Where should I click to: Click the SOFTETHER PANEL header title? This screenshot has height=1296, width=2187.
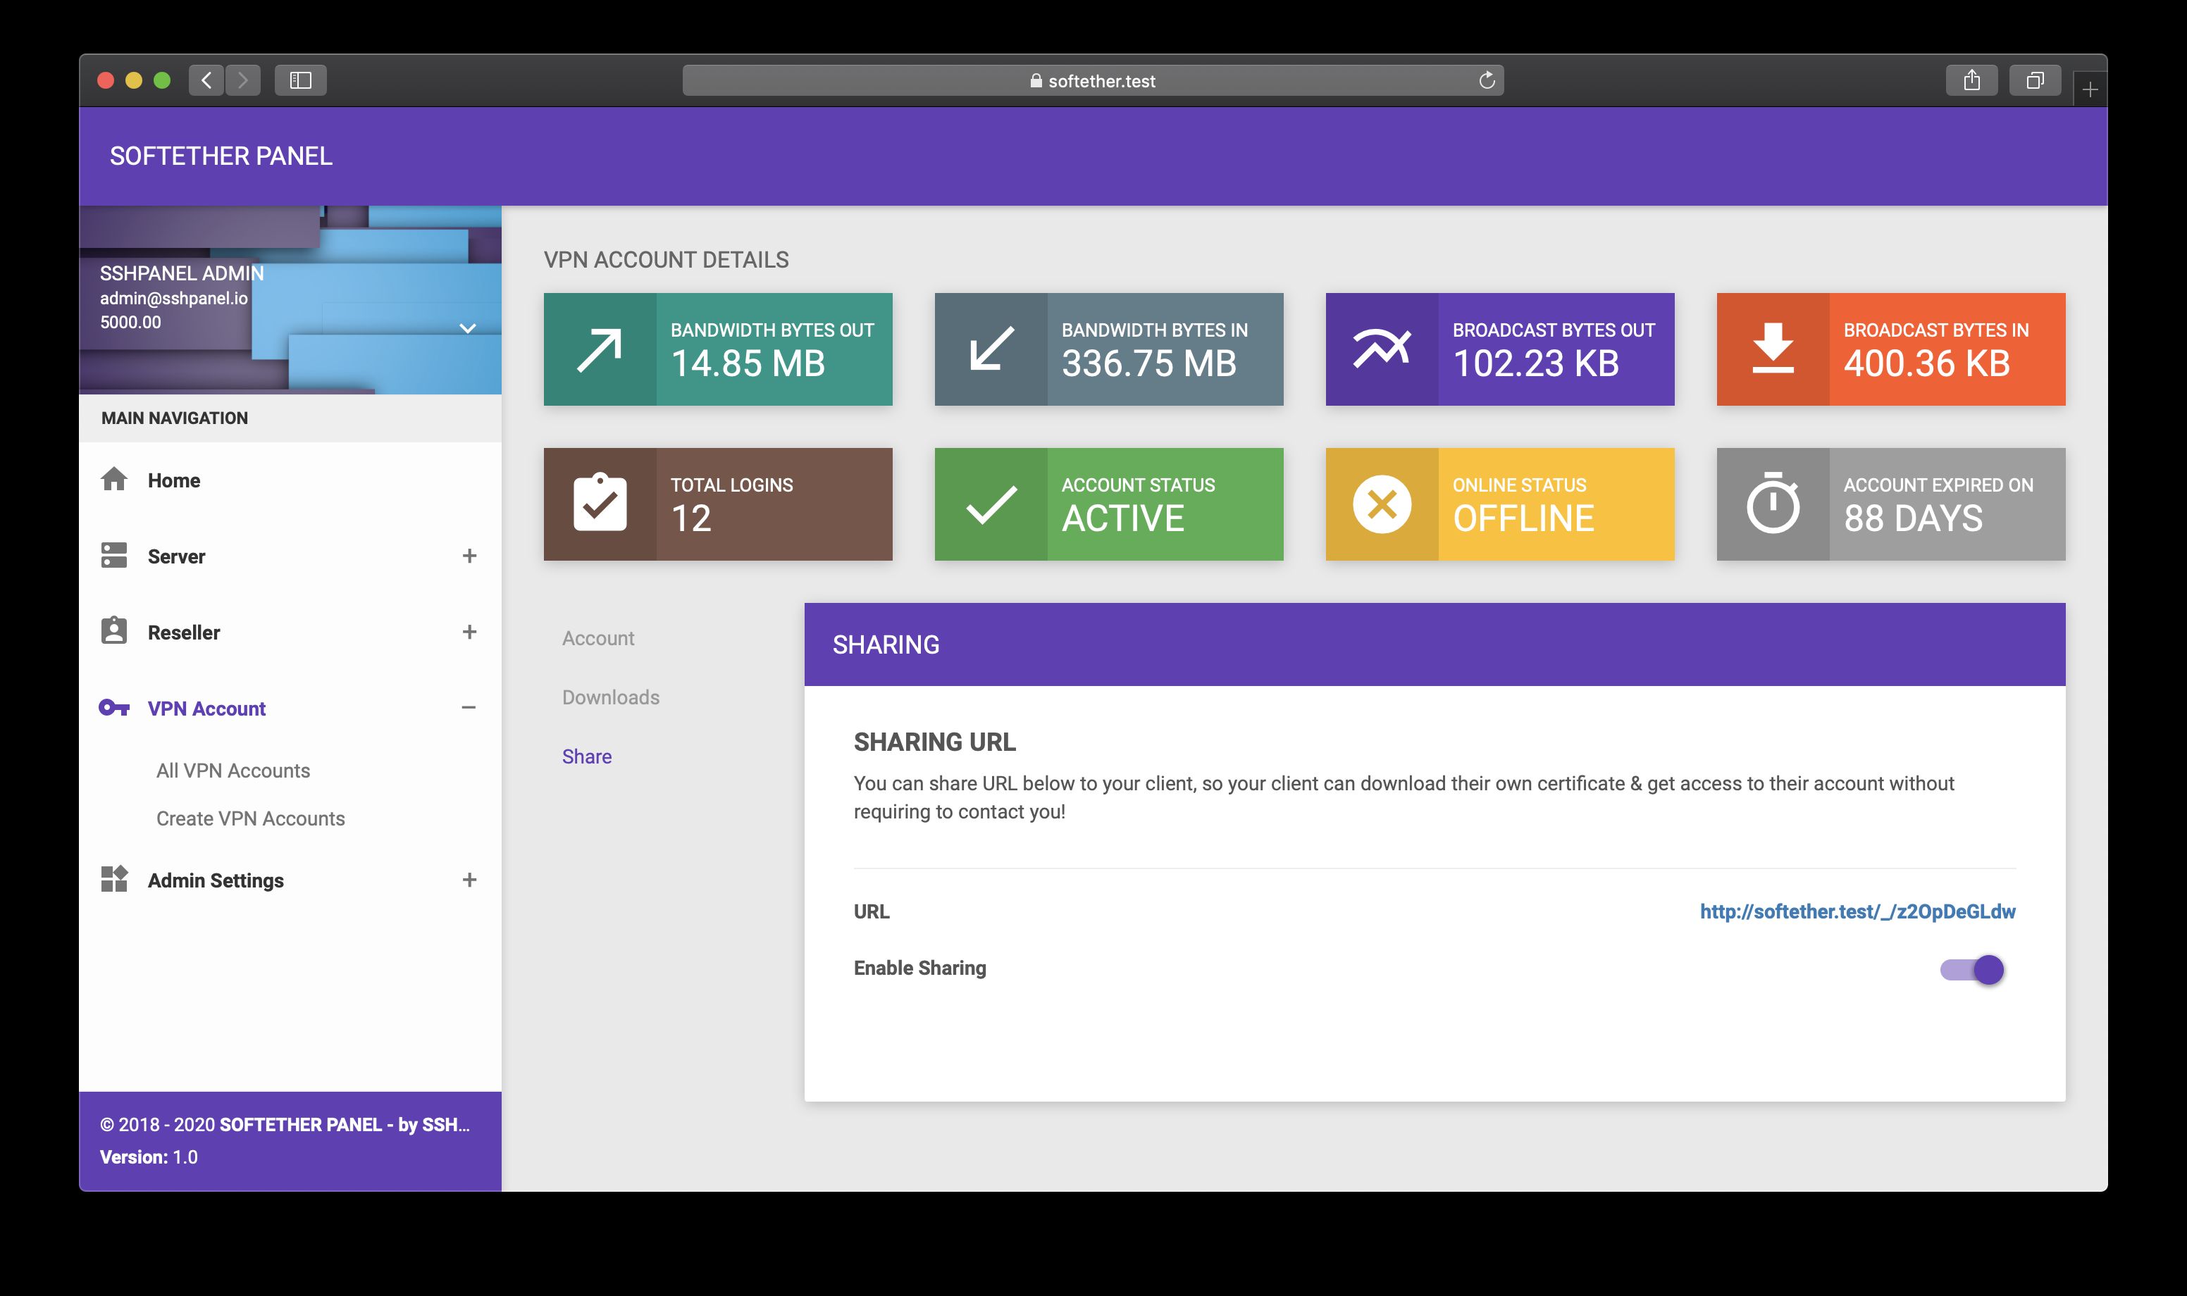point(221,156)
